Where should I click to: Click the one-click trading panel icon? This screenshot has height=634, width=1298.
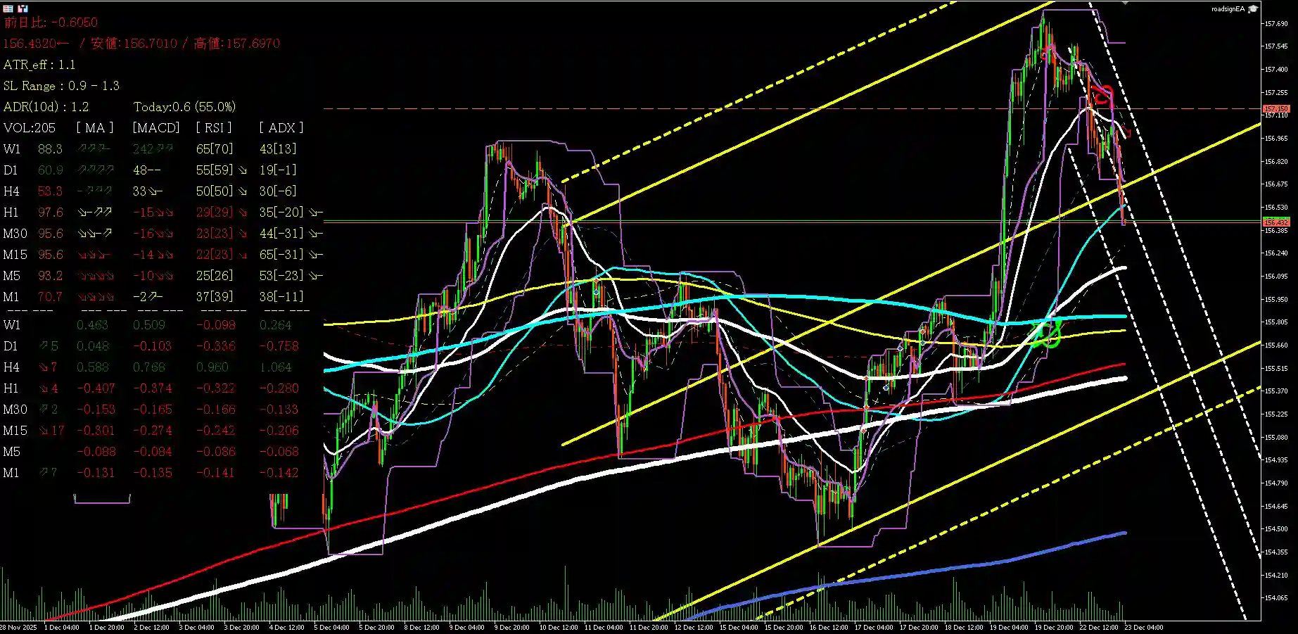coord(8,8)
